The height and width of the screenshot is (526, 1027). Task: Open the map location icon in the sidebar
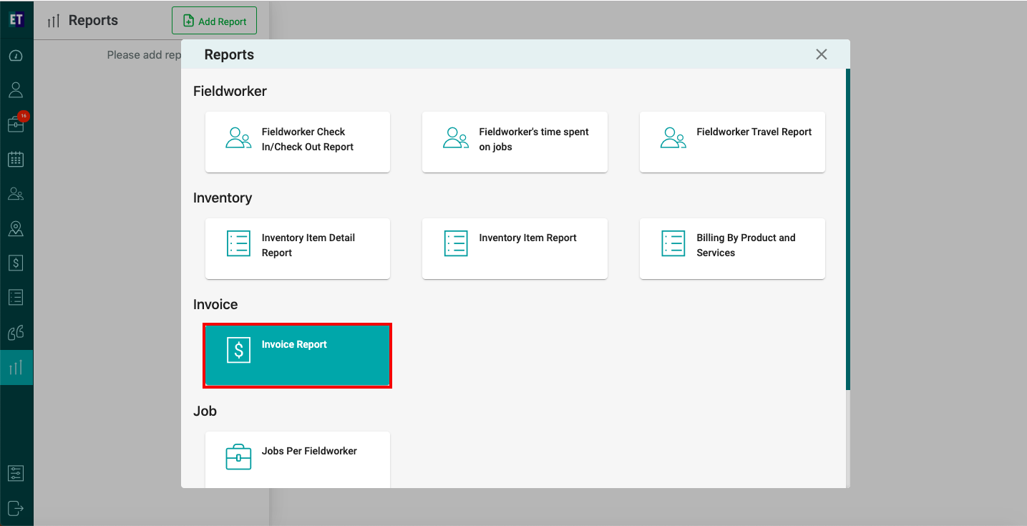pos(16,228)
